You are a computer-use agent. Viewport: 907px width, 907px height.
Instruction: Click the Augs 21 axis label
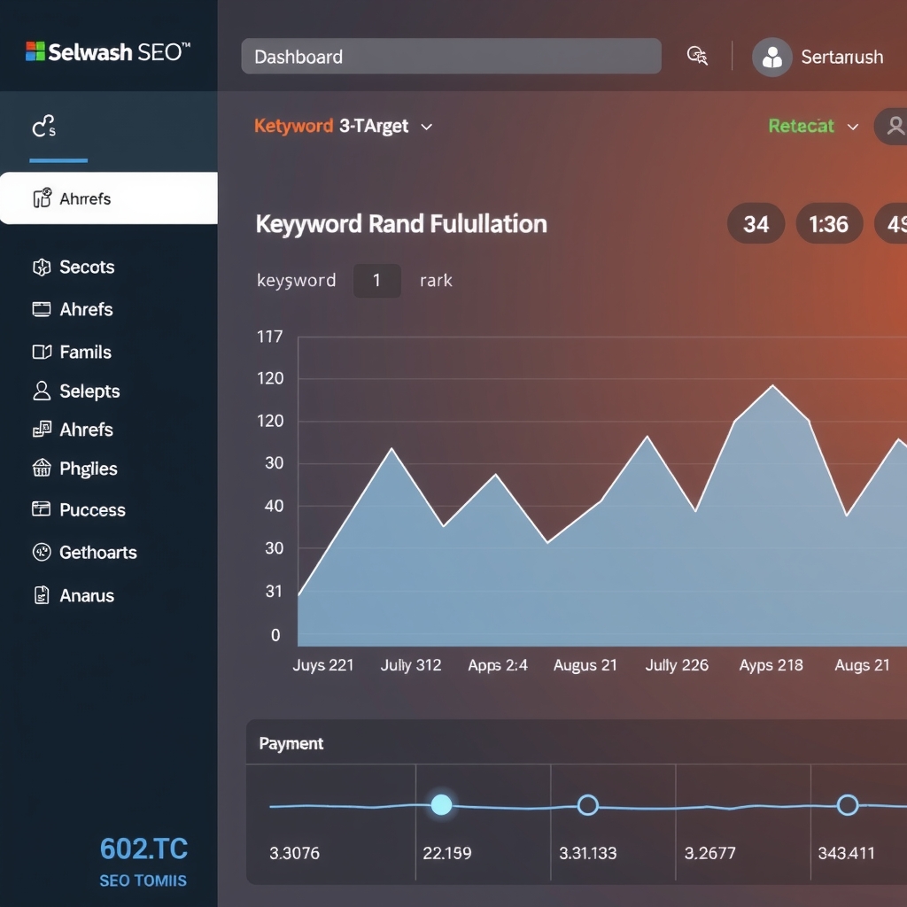pos(862,665)
